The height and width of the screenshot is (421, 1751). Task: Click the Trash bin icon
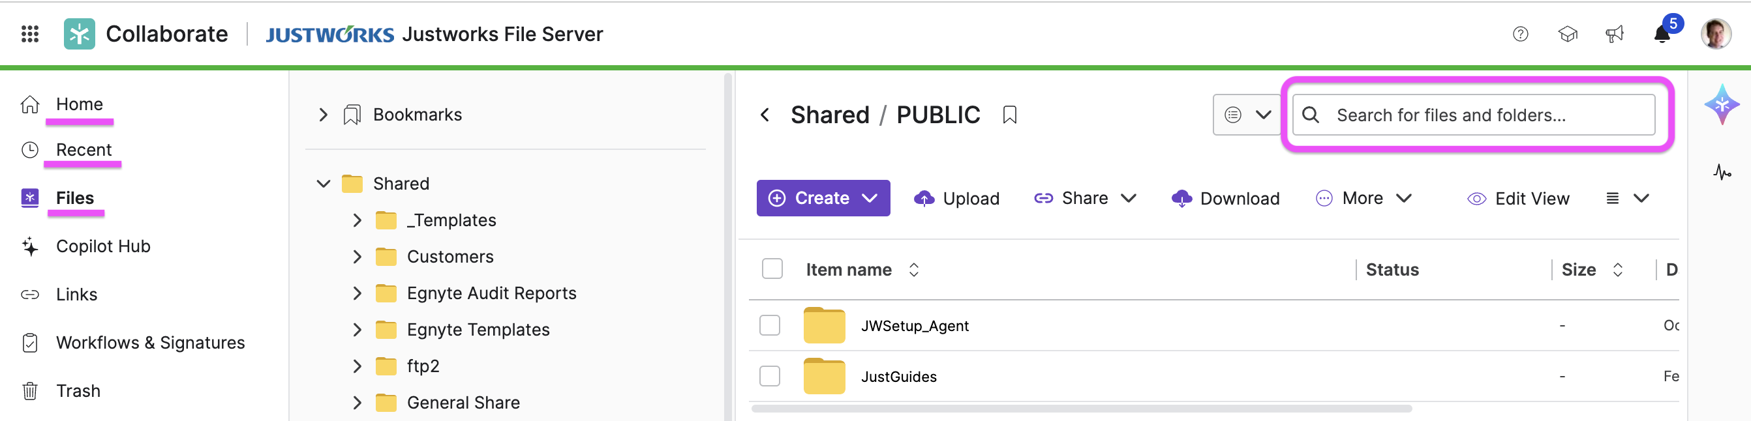(x=30, y=391)
